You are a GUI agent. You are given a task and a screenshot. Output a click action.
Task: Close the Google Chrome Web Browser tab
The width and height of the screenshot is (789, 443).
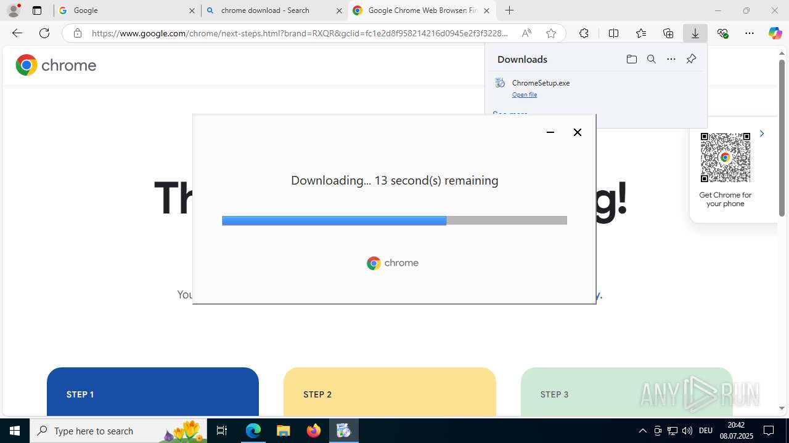pyautogui.click(x=486, y=10)
